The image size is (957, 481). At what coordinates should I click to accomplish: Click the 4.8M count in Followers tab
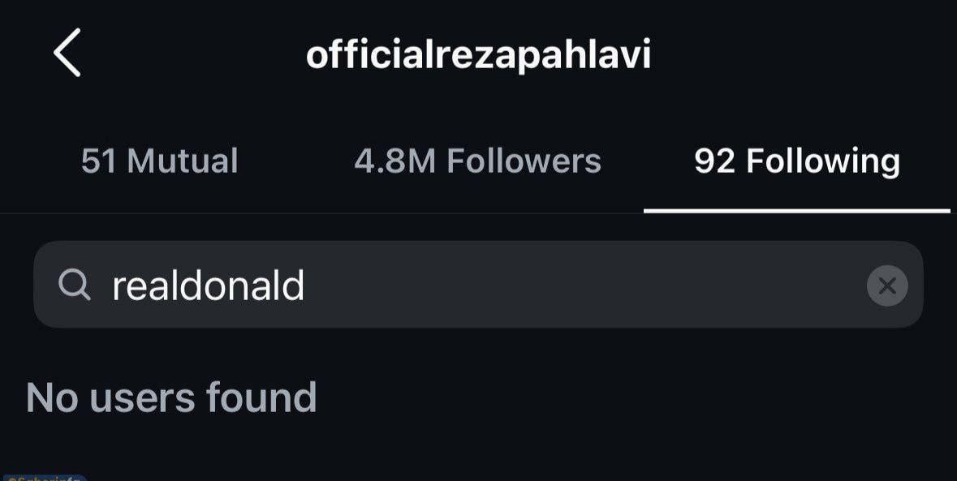[394, 161]
